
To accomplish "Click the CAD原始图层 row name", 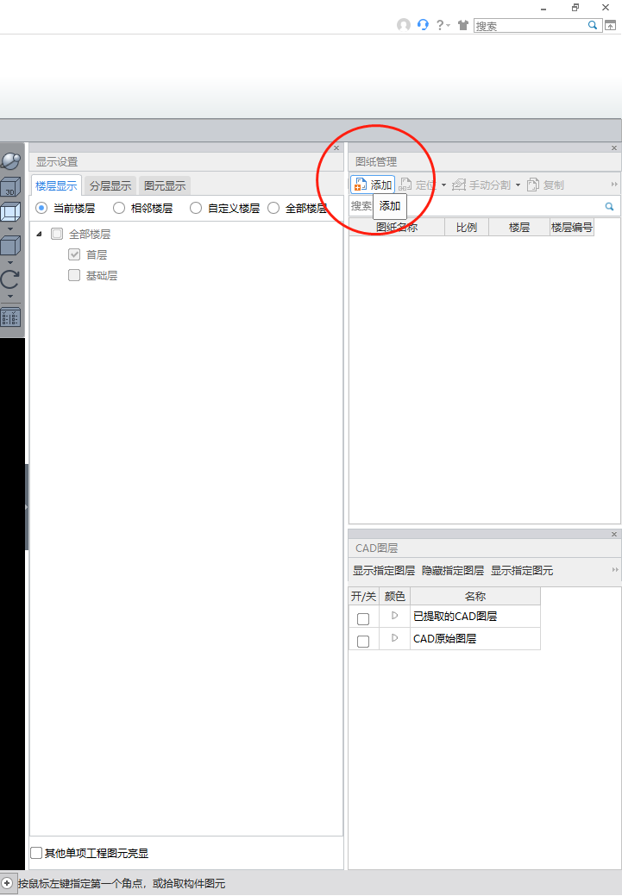I will tap(445, 638).
